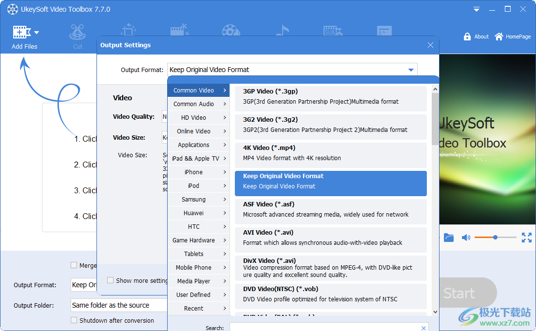536x331 pixels.
Task: Open the iPad && Apple TV category
Action: pyautogui.click(x=199, y=159)
